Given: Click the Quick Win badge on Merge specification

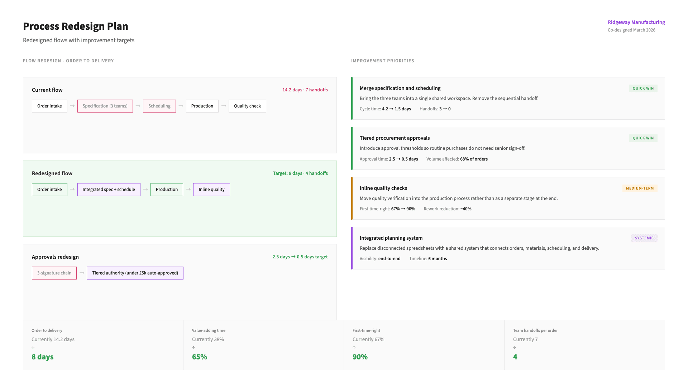Looking at the screenshot, I should 643,89.
